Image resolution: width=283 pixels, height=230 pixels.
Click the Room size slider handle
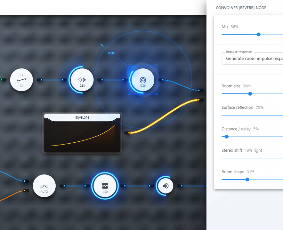250,94
